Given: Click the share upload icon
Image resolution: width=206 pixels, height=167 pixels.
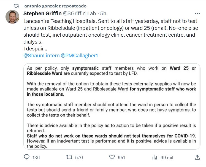Looking at the screenshot, I should [x=197, y=157].
